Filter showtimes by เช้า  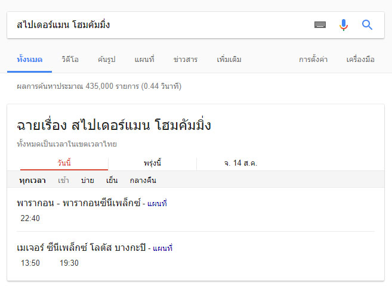63,180
